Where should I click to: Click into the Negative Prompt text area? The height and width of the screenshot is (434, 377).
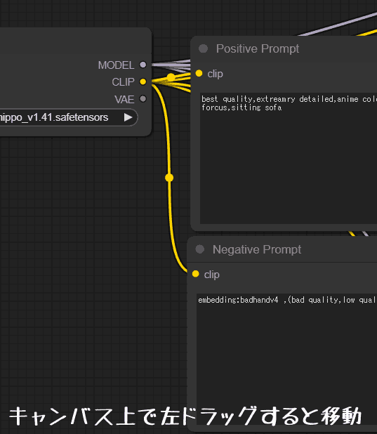286,359
